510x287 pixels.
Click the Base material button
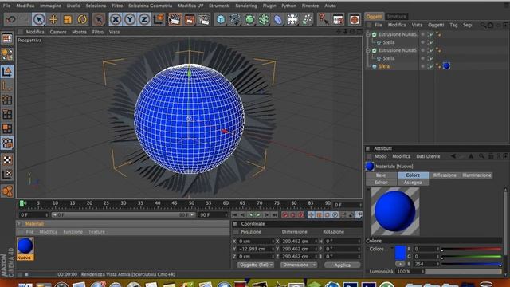point(381,175)
